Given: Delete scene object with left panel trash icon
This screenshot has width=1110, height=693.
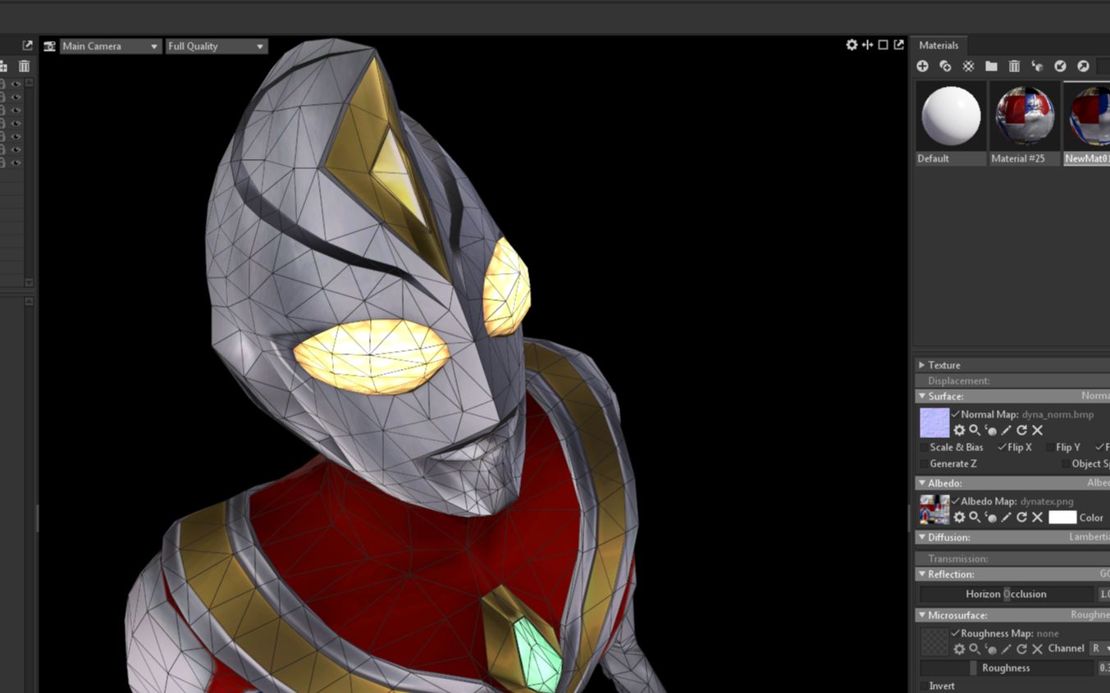Looking at the screenshot, I should [24, 66].
